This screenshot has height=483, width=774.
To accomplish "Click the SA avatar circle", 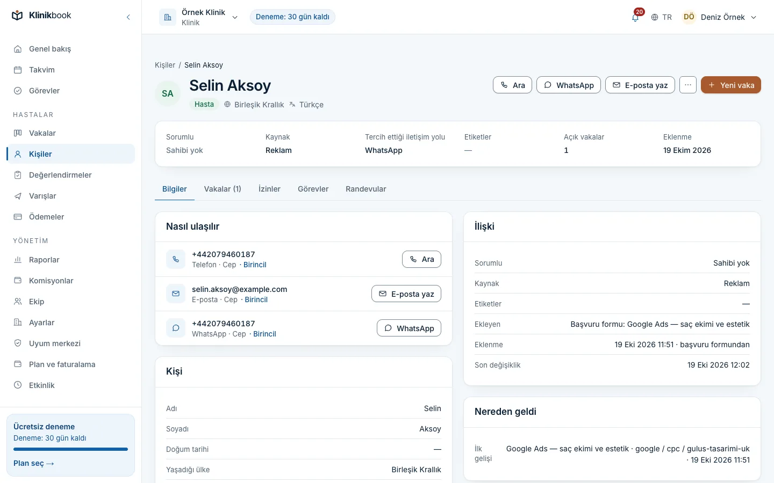I will coord(168,93).
